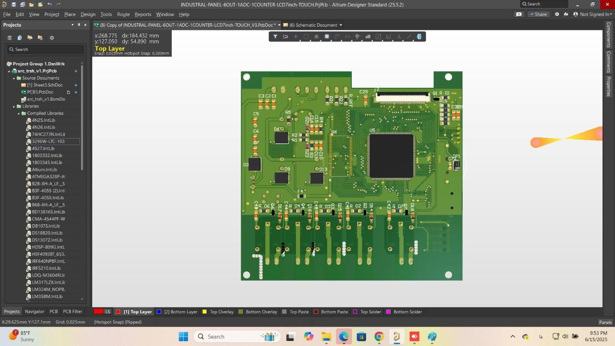615x346 pixels.
Task: Click the title bar Search box
Action: point(544,4)
